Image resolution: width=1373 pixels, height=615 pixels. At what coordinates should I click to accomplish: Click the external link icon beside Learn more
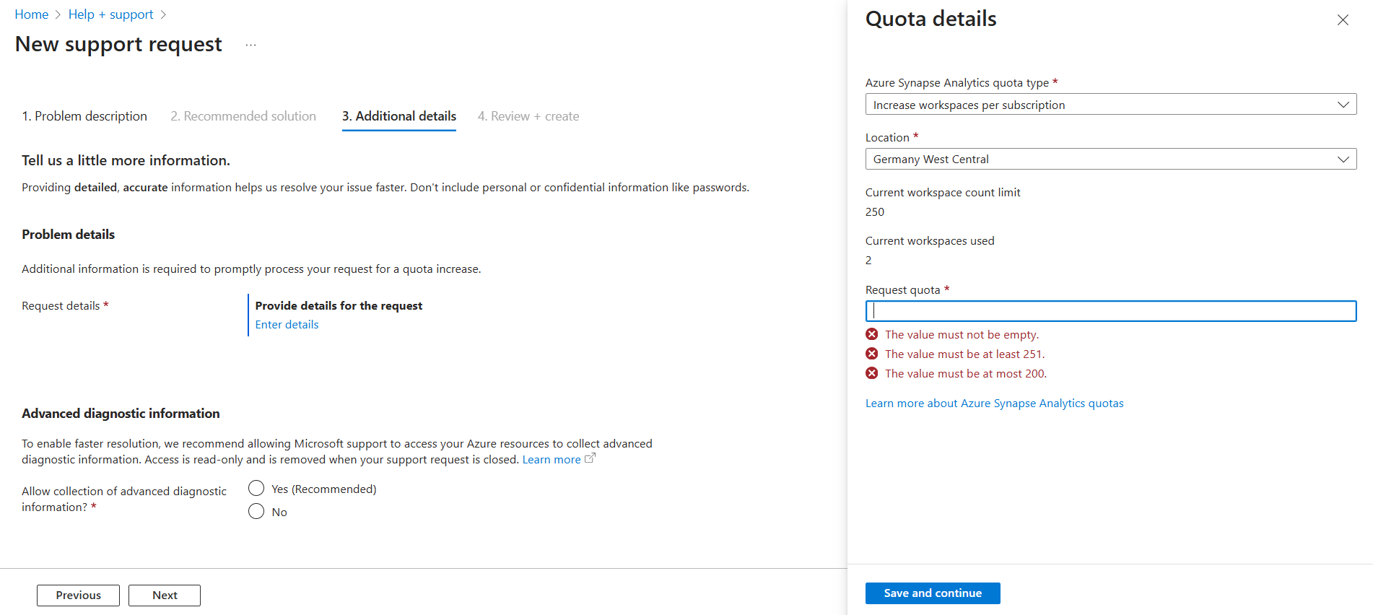pyautogui.click(x=590, y=458)
